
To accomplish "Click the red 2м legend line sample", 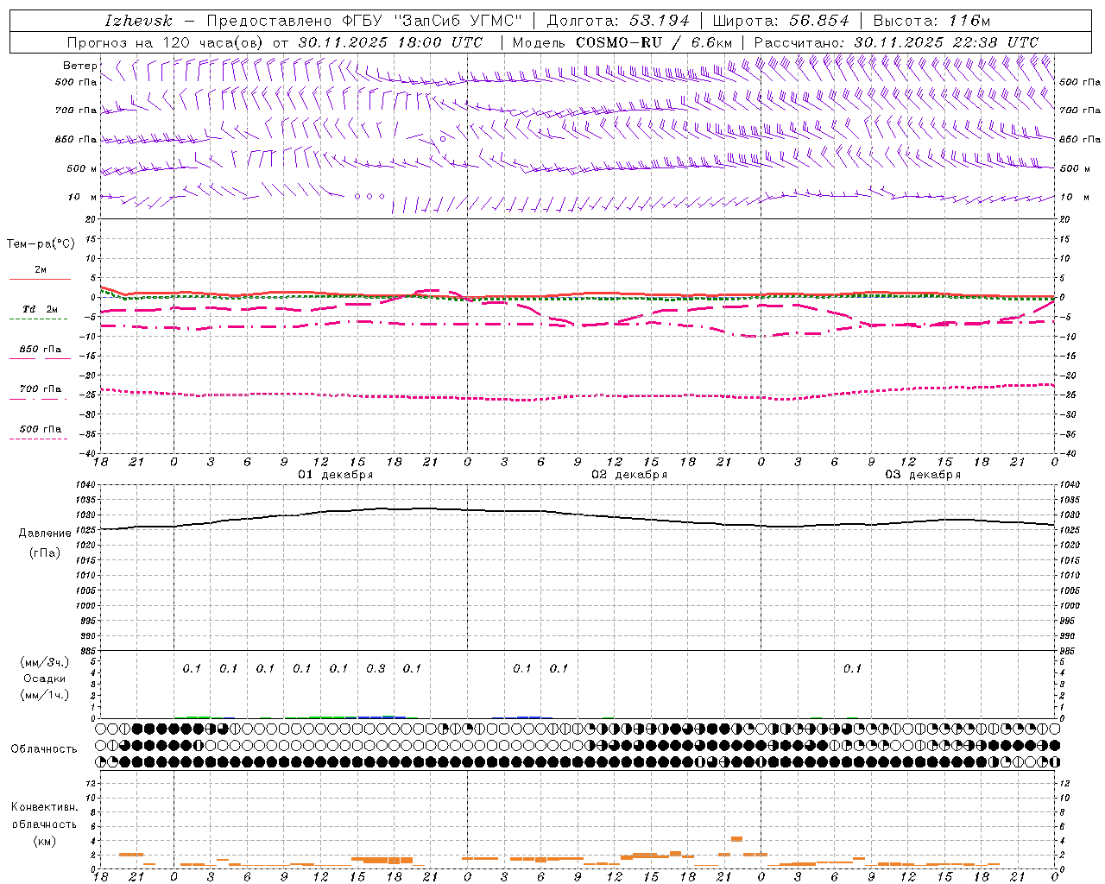I will point(40,279).
